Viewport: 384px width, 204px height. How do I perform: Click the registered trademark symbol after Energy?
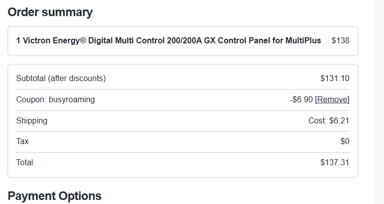83,40
